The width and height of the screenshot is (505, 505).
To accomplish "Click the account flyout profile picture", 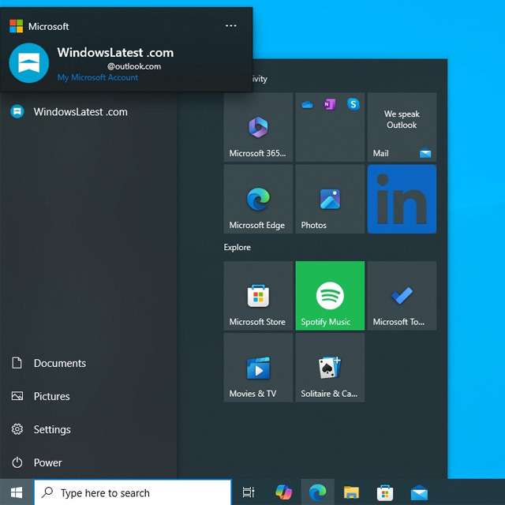I will (29, 63).
